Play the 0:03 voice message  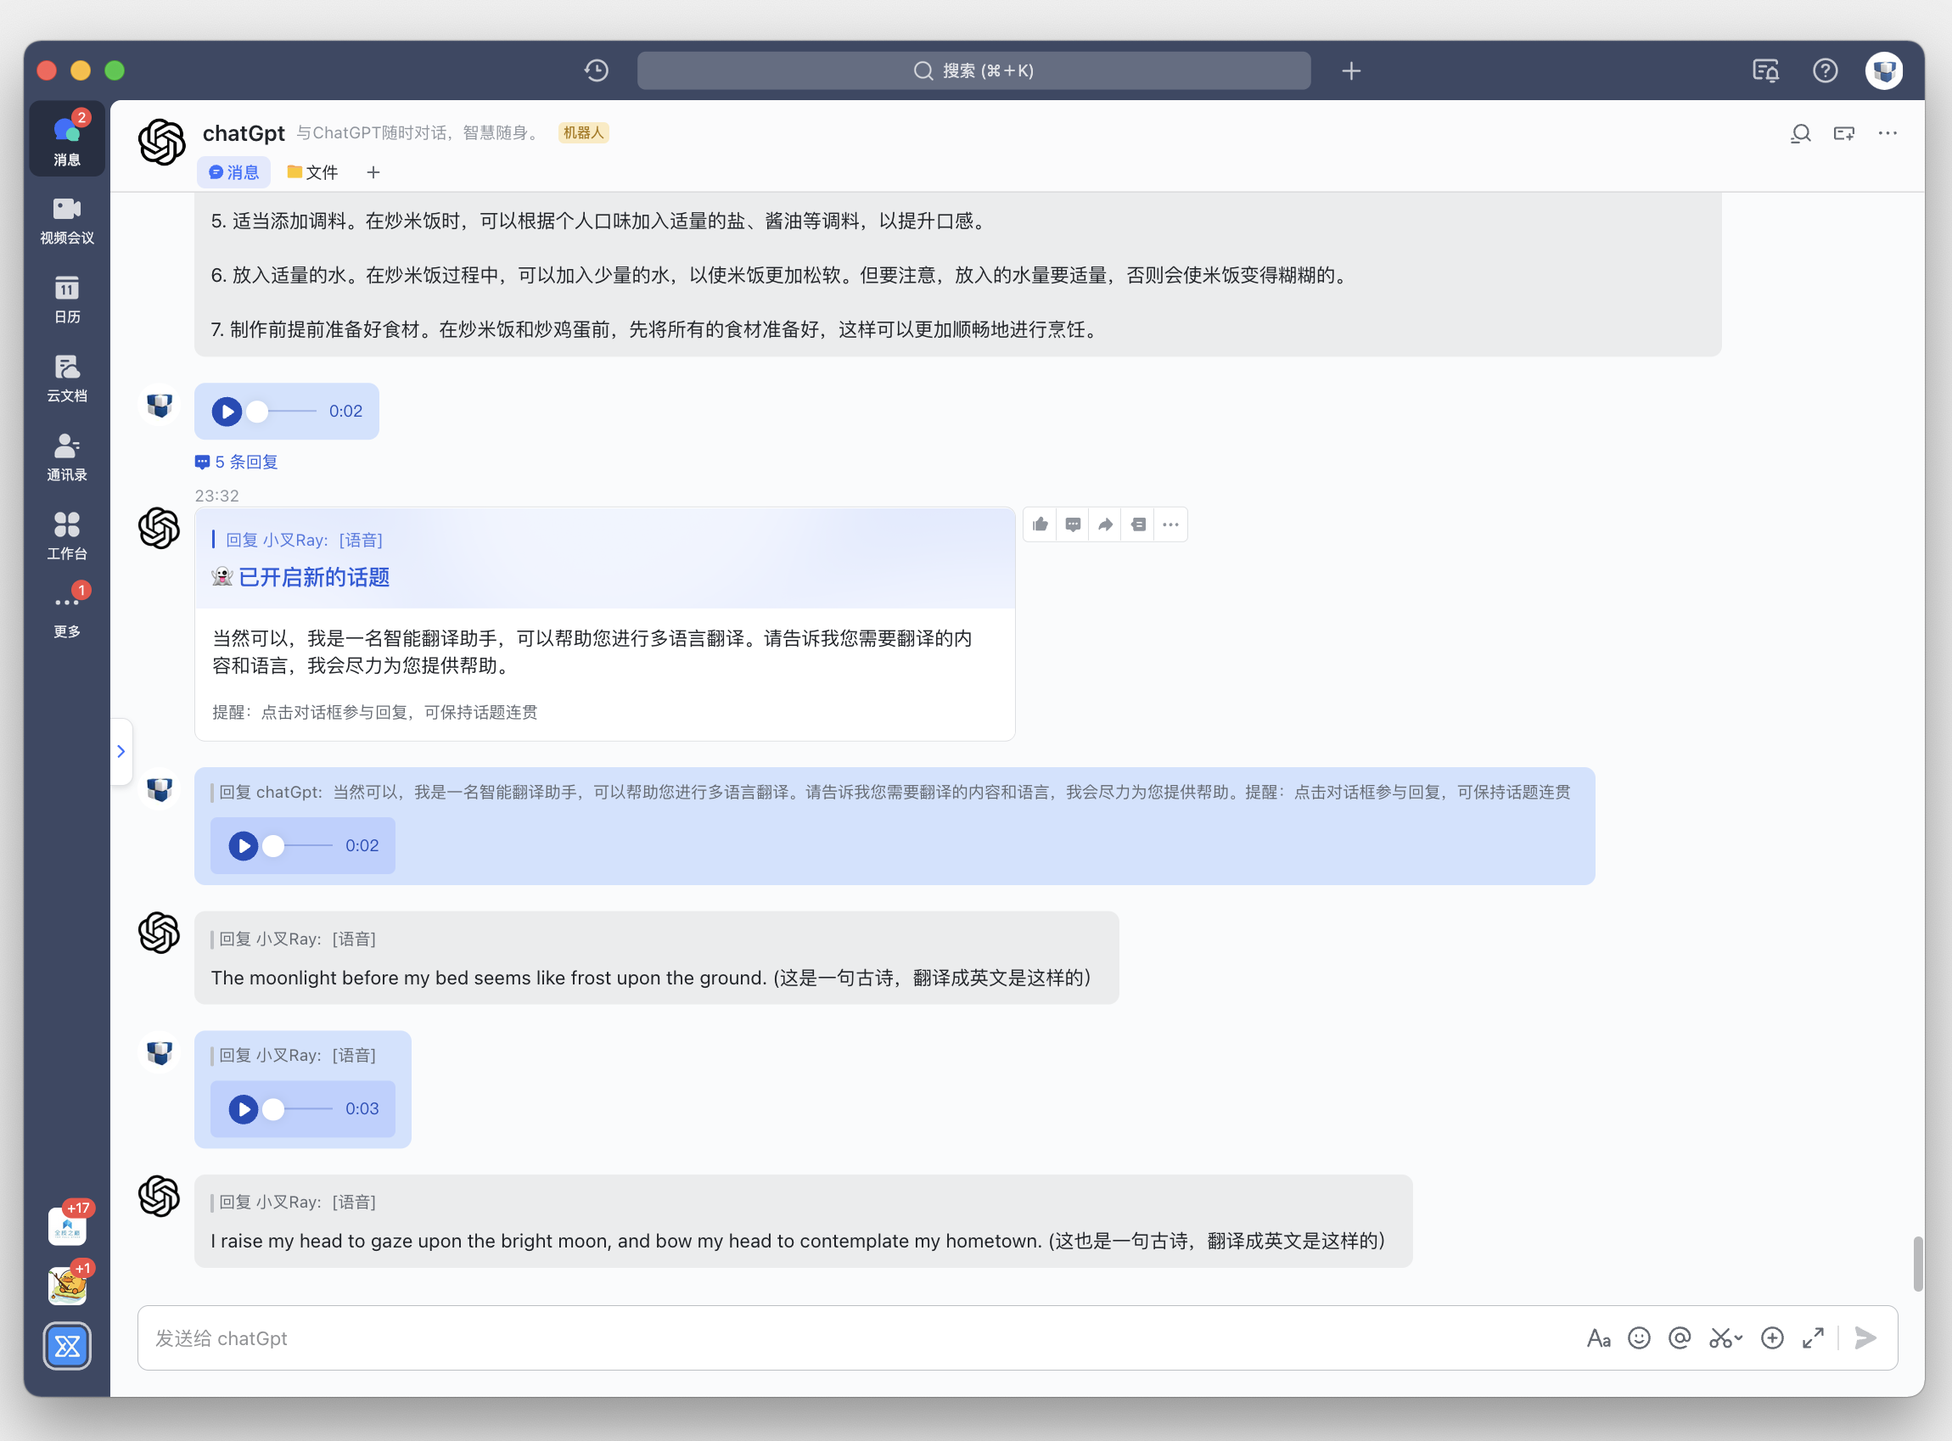point(244,1108)
